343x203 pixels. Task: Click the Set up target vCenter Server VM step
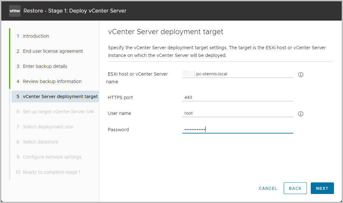[x=58, y=111]
